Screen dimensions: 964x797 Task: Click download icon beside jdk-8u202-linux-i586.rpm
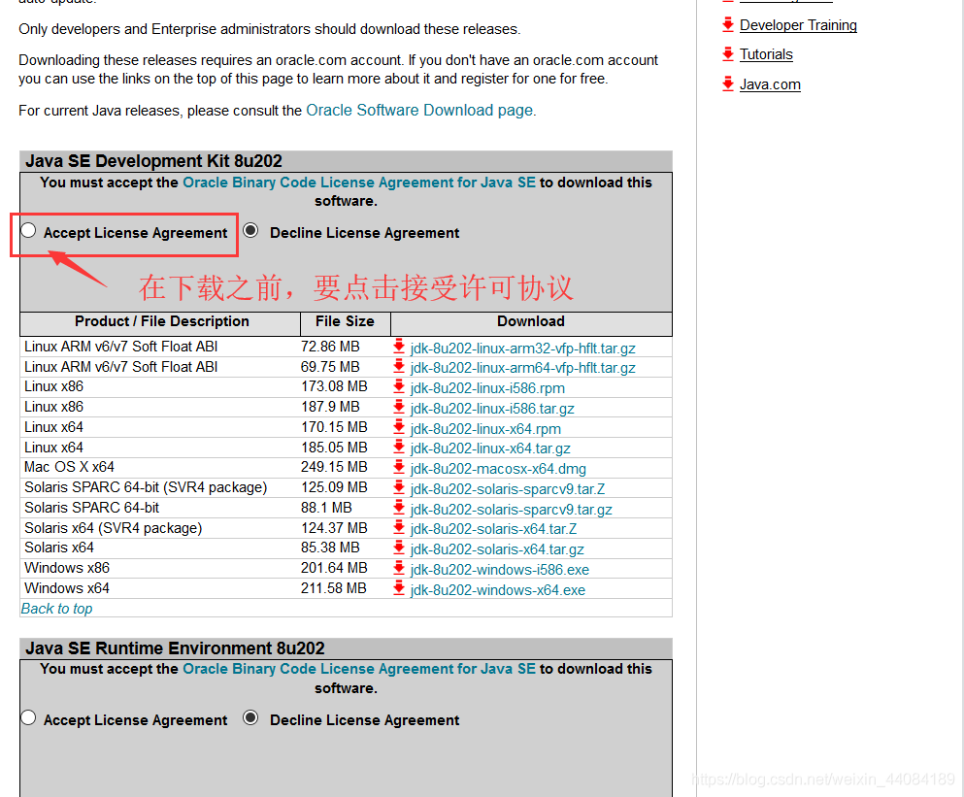(x=399, y=386)
